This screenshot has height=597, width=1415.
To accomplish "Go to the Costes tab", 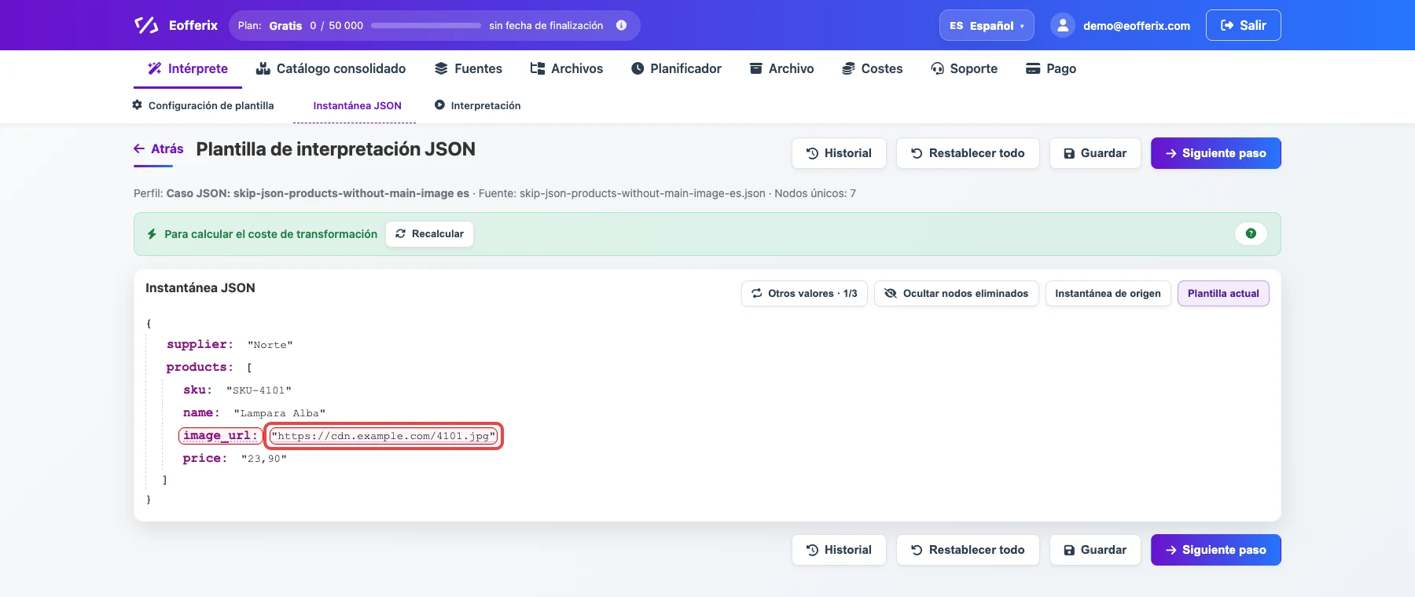I will (872, 68).
